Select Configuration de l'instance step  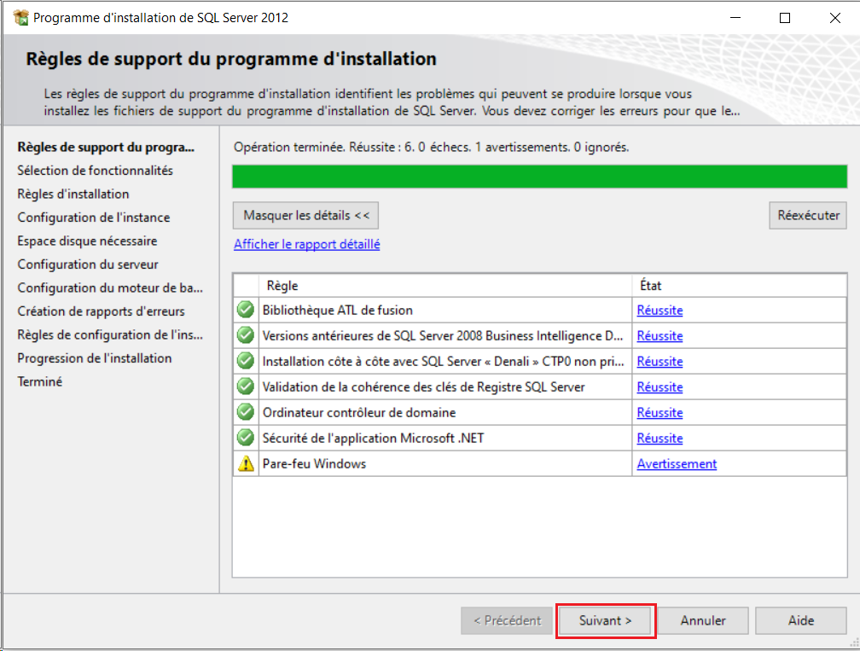tap(93, 218)
